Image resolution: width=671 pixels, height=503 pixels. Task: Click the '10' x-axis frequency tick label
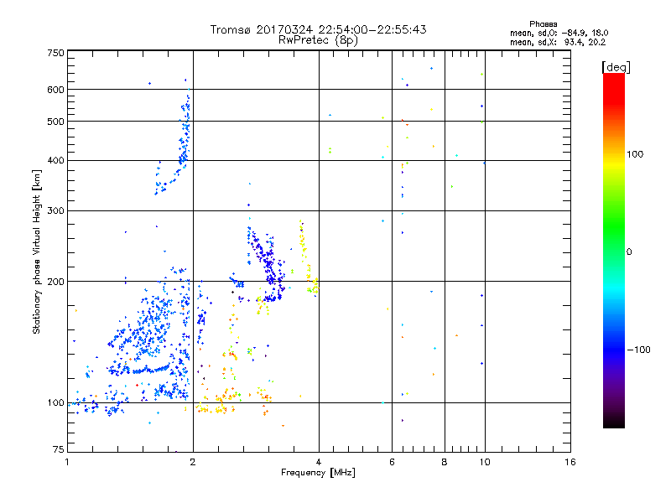point(485,463)
